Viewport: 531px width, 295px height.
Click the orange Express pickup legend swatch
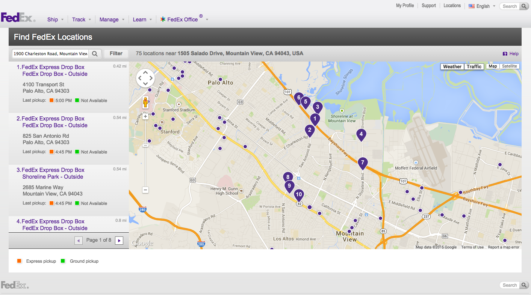coord(19,261)
